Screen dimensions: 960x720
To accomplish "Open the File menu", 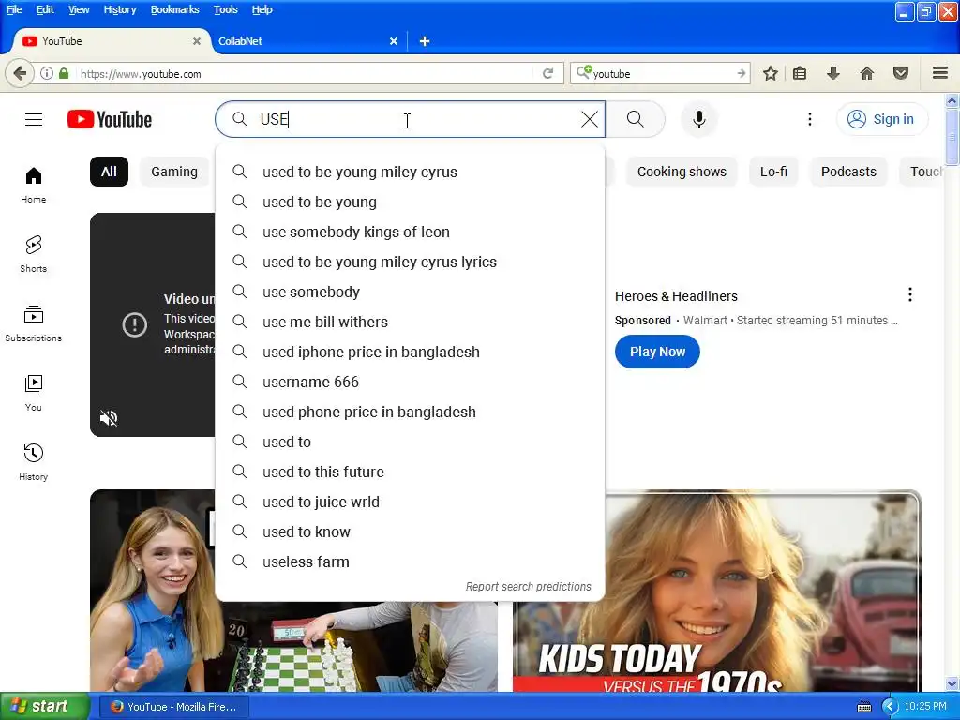I will (13, 9).
